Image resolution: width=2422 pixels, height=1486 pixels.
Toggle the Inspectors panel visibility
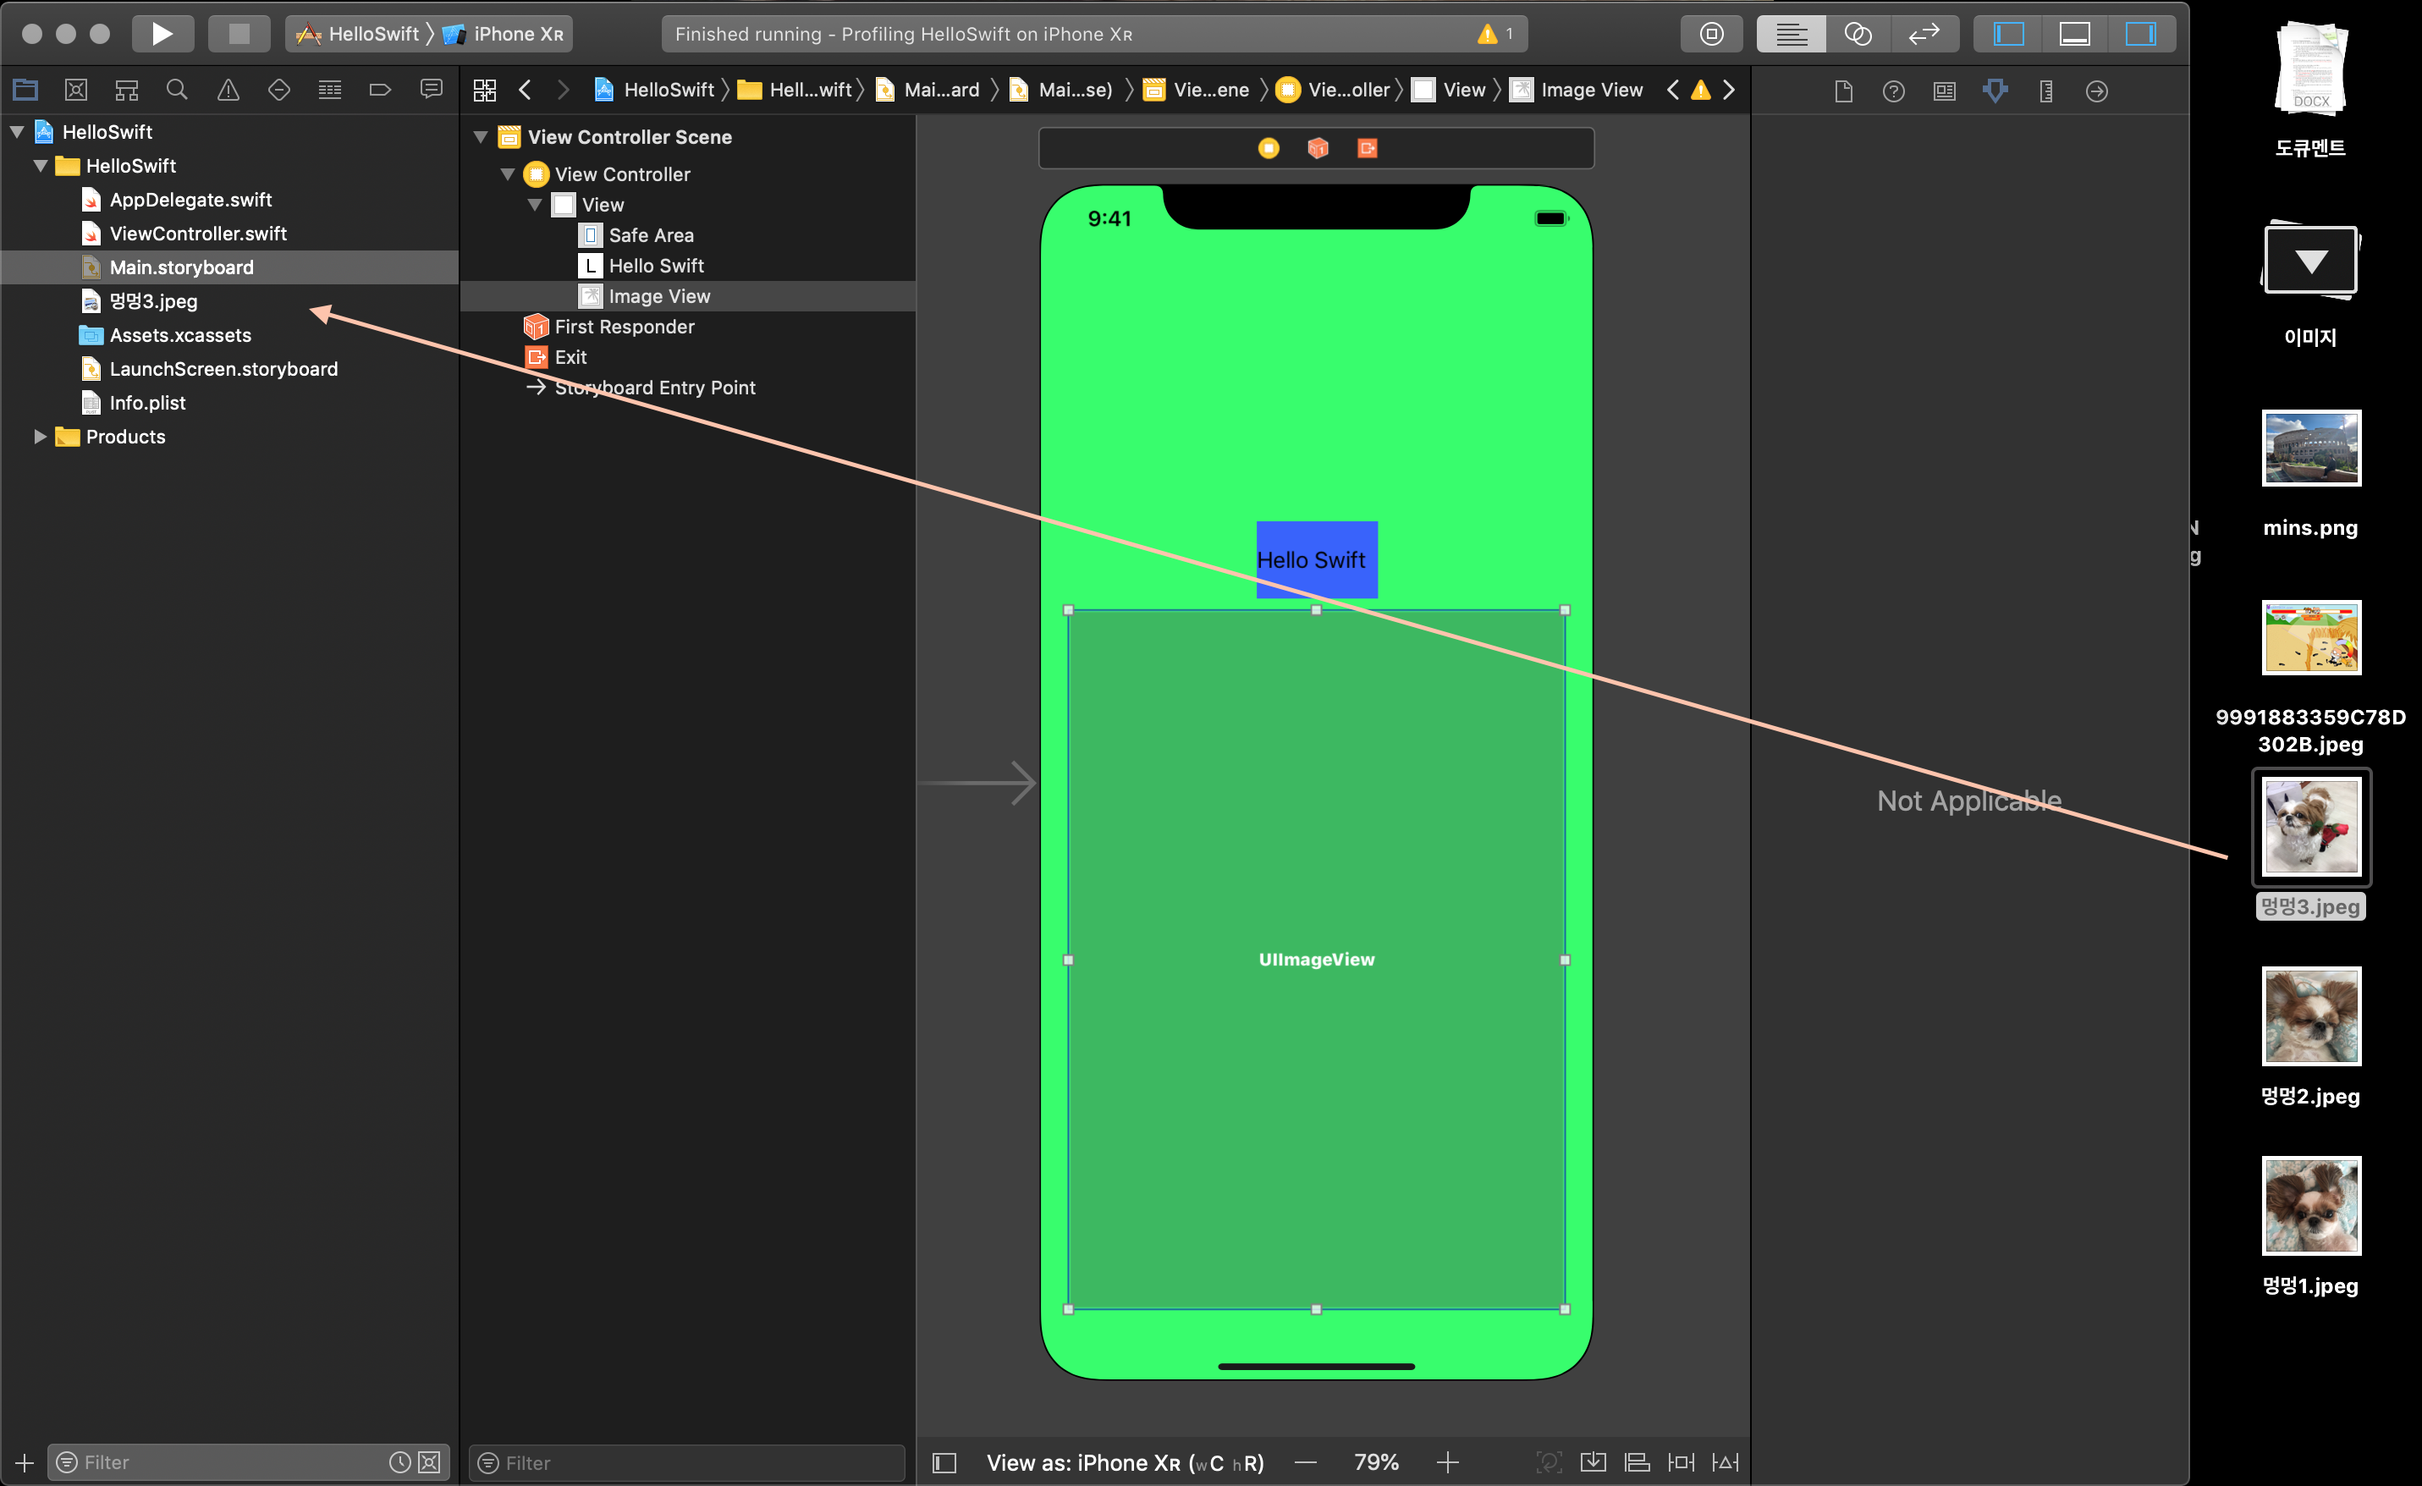point(2140,33)
